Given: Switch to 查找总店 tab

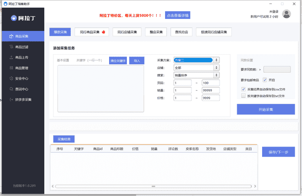Looking at the screenshot, I should (182, 32).
